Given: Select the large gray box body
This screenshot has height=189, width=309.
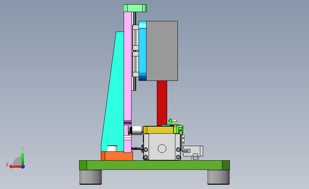Looking at the screenshot, I should click(x=162, y=51).
